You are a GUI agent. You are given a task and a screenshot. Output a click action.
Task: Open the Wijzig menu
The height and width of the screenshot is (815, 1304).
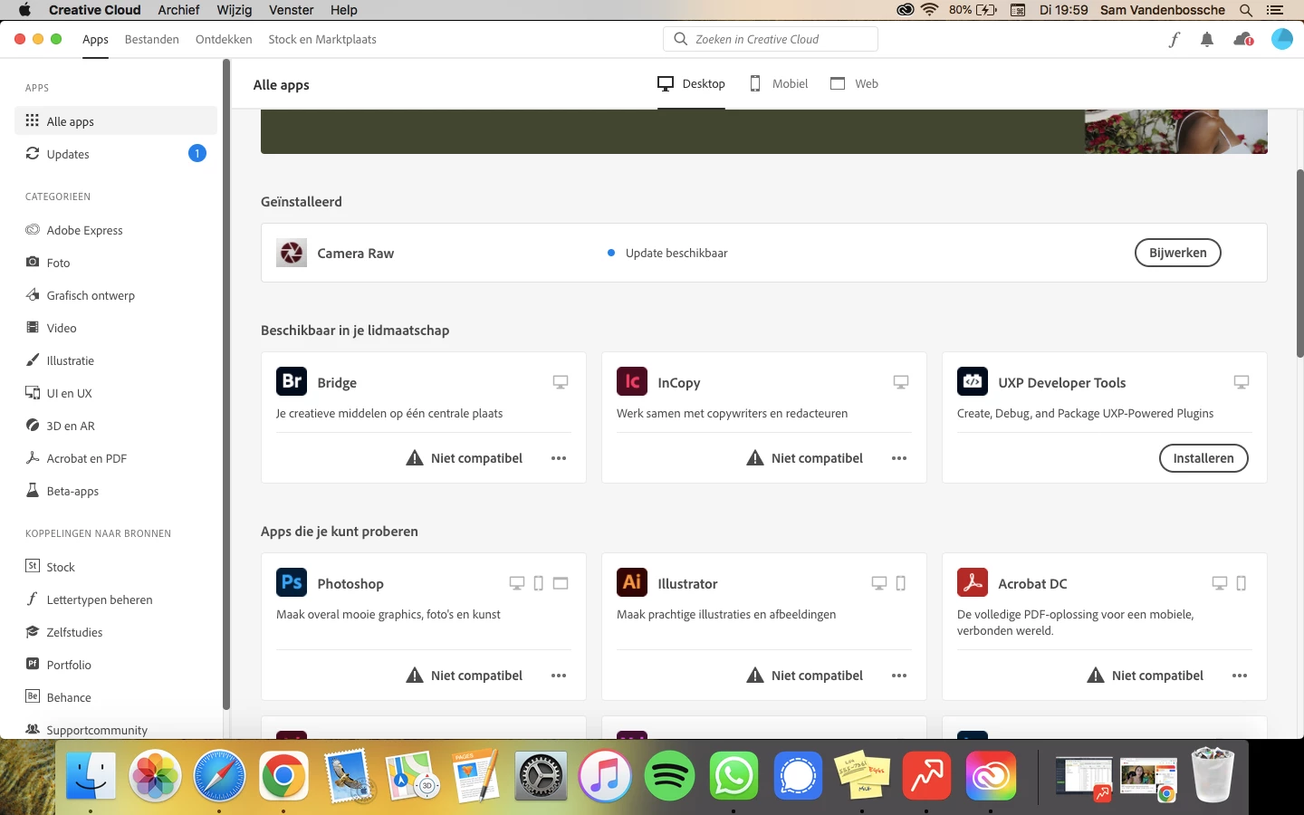point(235,10)
